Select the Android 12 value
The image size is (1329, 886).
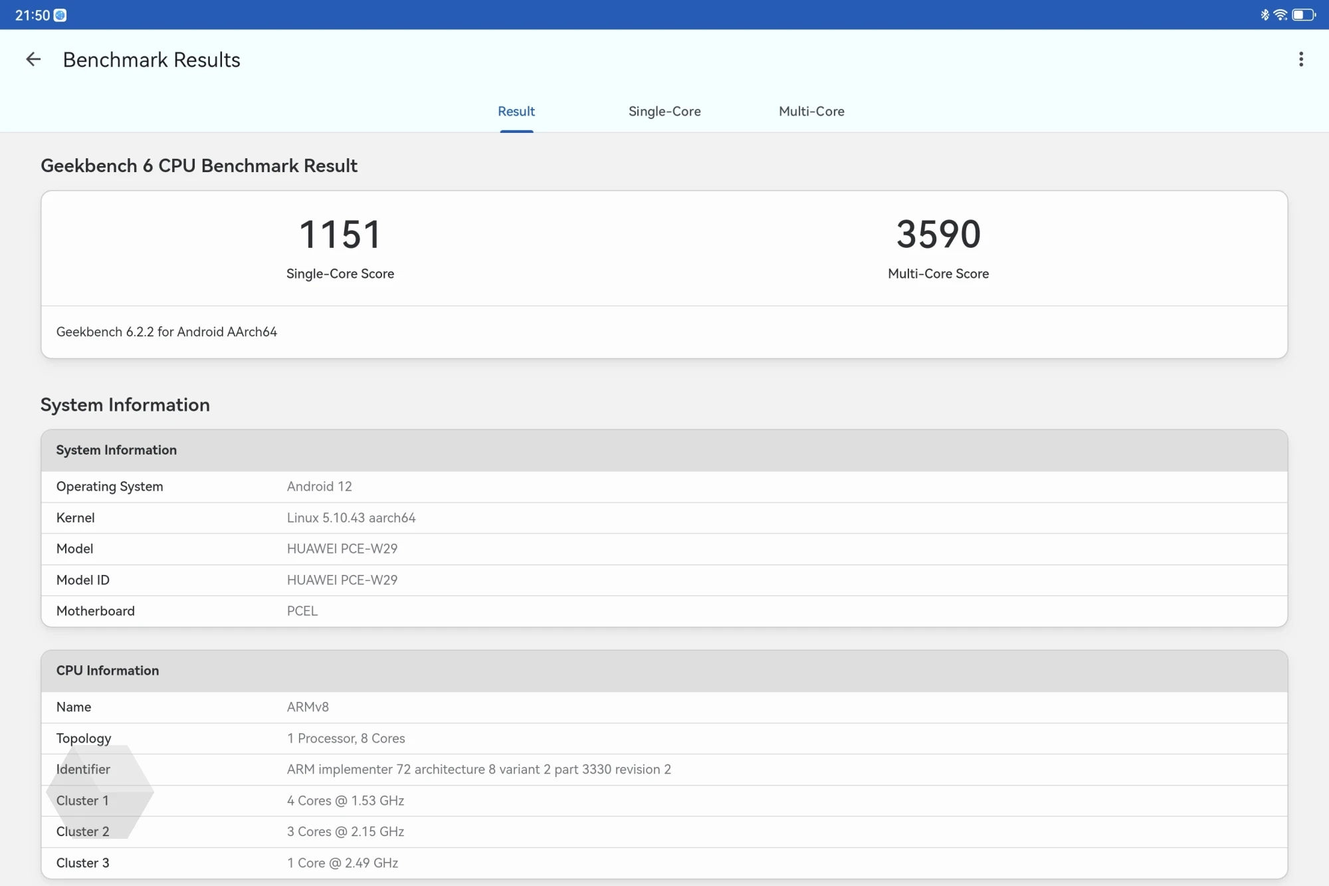pos(320,487)
